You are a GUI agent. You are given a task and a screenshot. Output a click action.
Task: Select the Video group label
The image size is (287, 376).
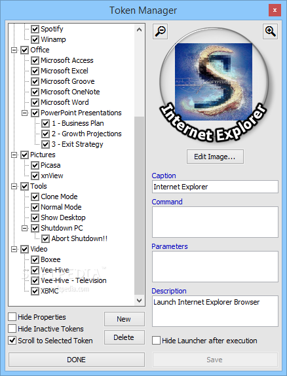tap(39, 250)
